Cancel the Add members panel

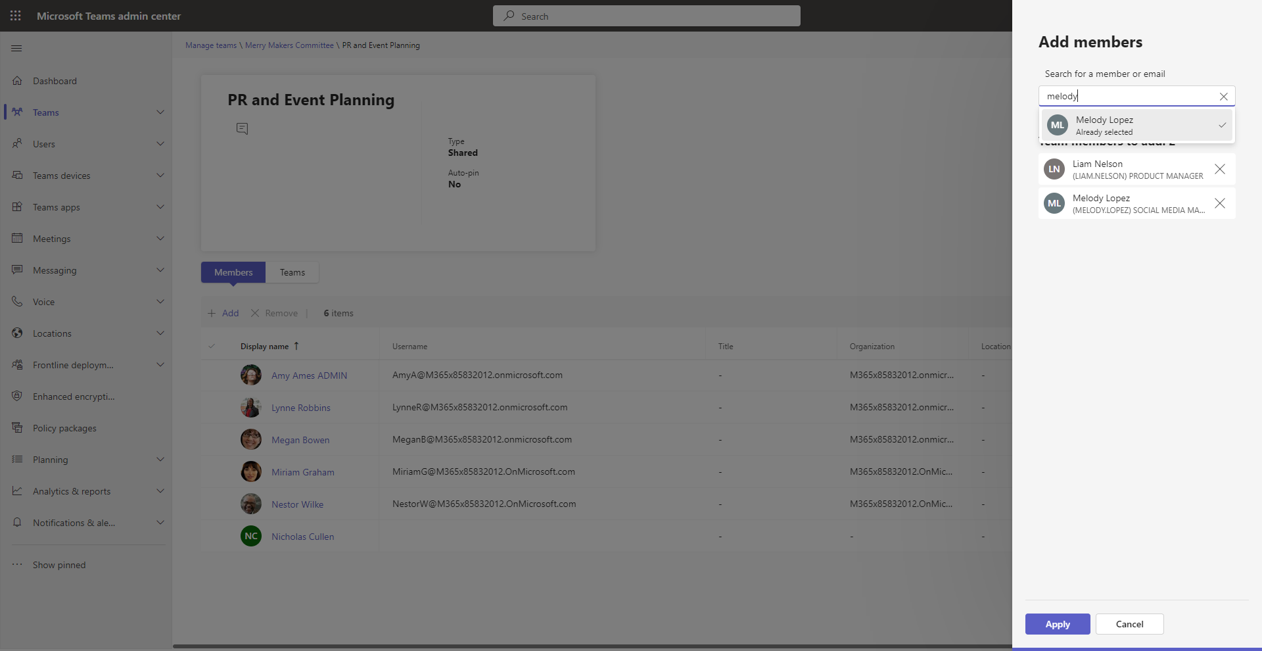1130,624
